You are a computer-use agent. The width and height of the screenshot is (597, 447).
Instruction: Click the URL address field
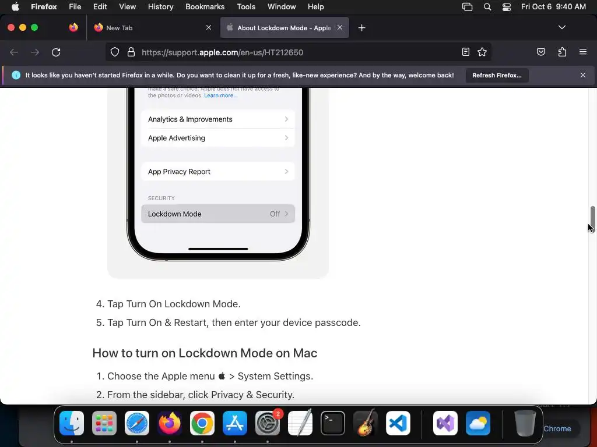297,52
